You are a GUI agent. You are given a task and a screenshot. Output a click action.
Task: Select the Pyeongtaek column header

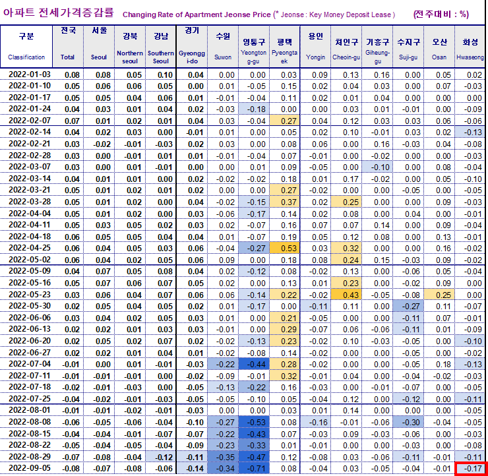coord(284,46)
